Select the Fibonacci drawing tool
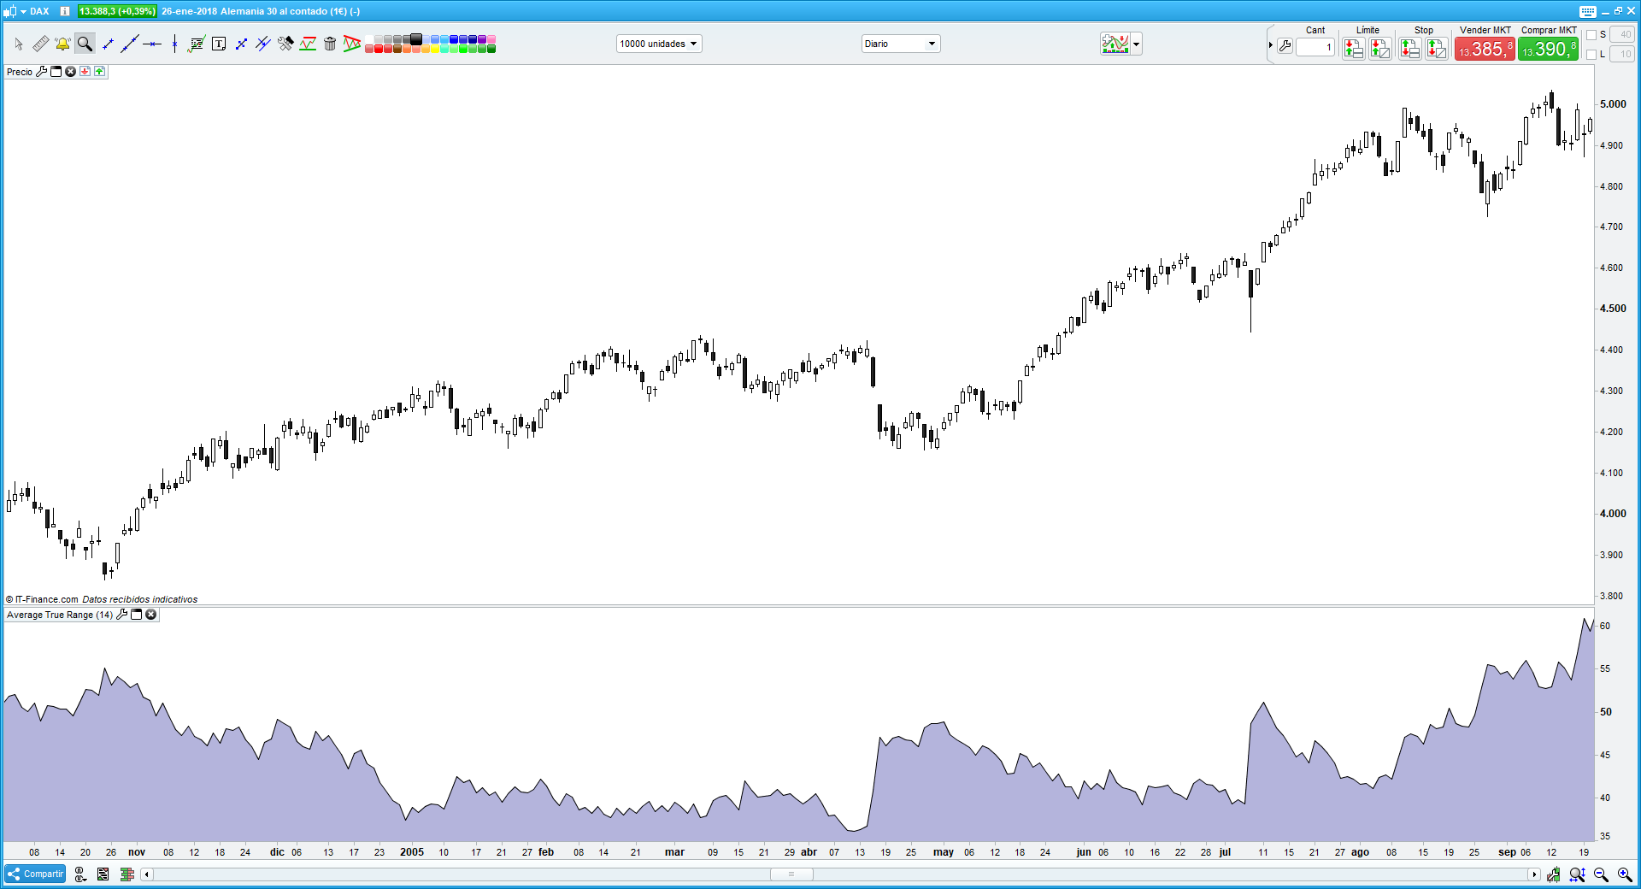The width and height of the screenshot is (1641, 889). pos(197,44)
